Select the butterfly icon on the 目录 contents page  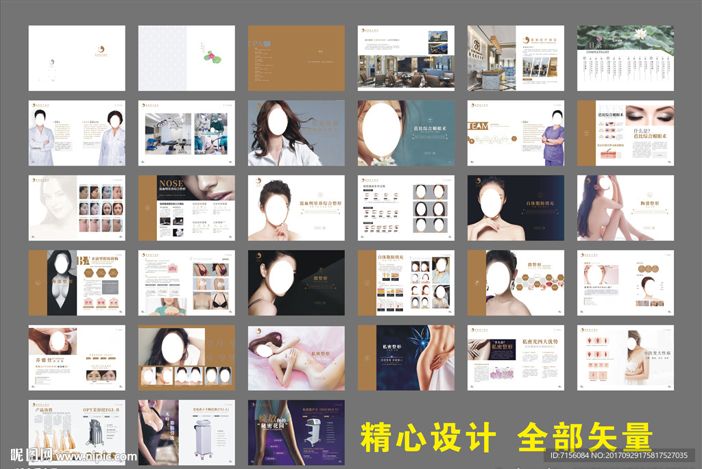599,39
